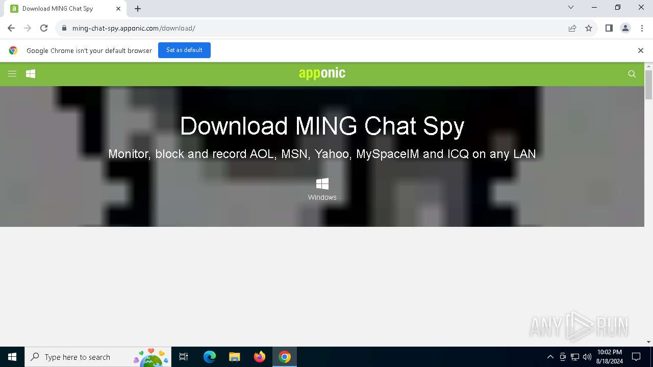The height and width of the screenshot is (367, 653).
Task: Open the Apponic hamburger menu
Action: coord(12,74)
